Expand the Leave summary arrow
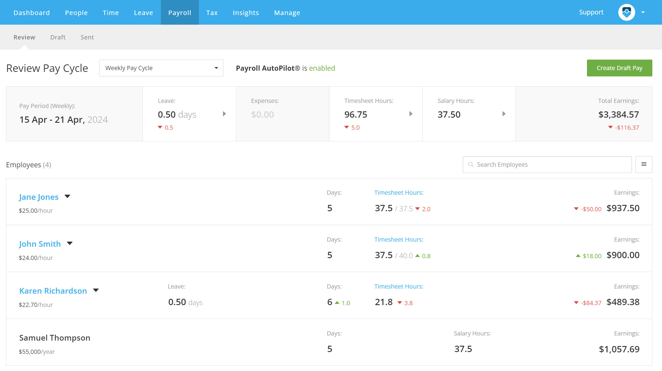662x371 pixels. tap(224, 114)
